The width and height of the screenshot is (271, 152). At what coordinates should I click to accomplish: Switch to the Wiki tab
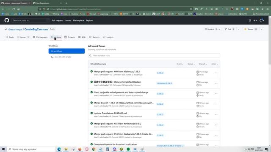tap(82, 37)
